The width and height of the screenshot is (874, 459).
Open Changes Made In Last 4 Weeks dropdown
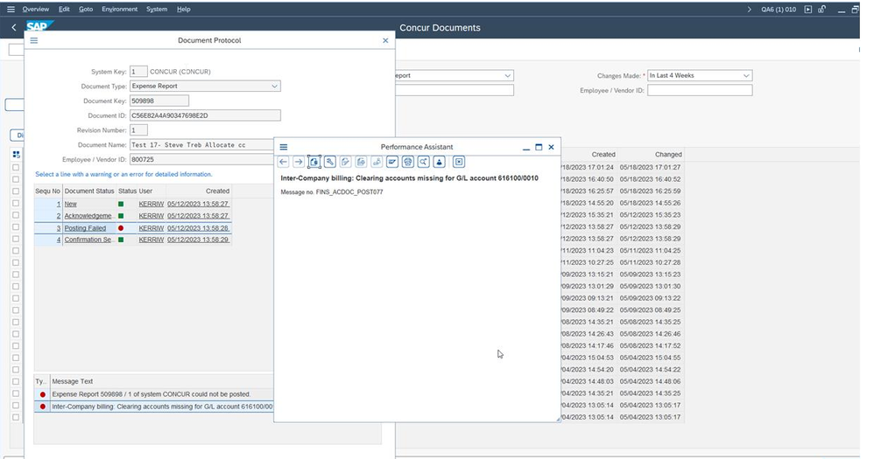pos(746,76)
